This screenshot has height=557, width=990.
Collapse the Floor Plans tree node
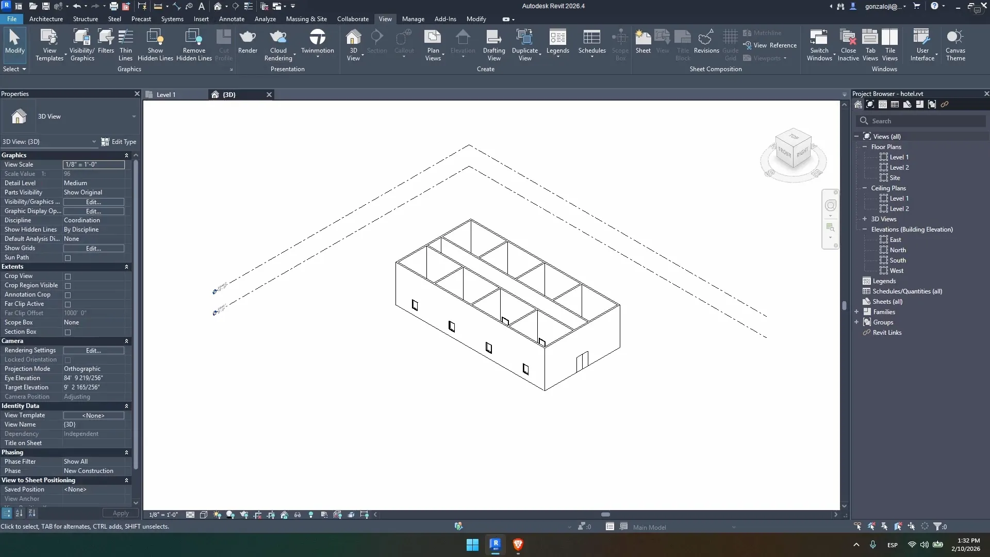point(865,147)
